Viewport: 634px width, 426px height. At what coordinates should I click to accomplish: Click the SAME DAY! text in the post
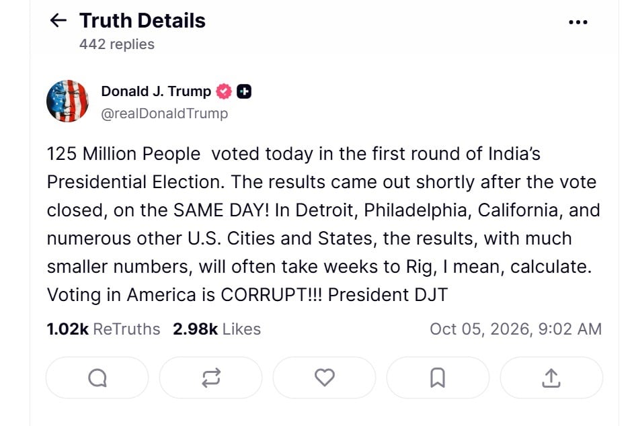221,210
